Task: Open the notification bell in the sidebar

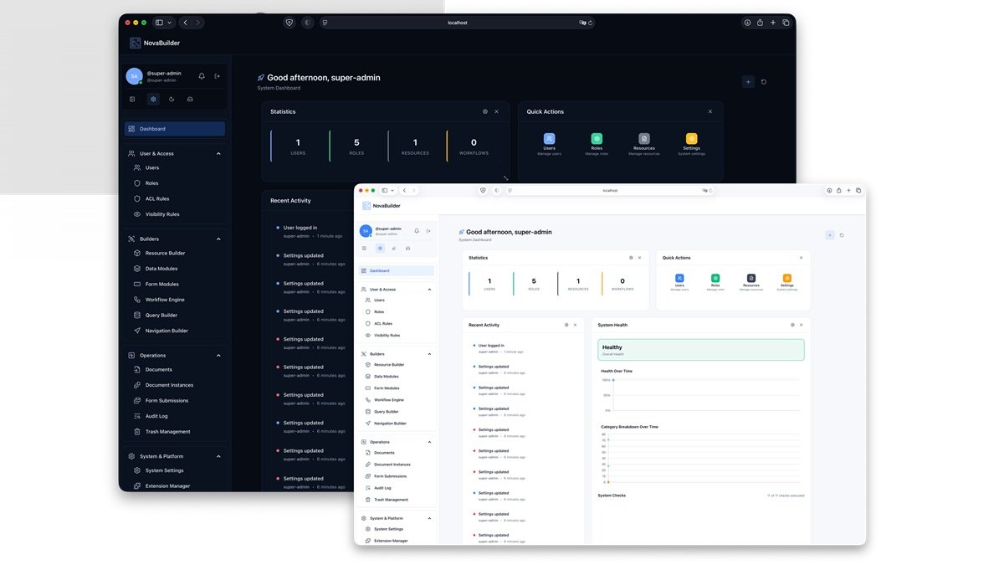Action: [201, 76]
